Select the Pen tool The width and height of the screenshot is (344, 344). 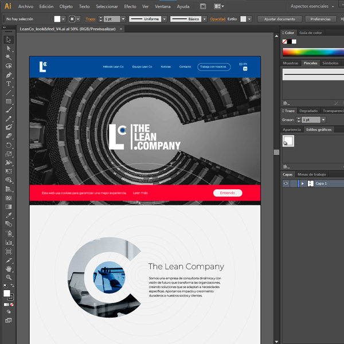tap(9, 75)
